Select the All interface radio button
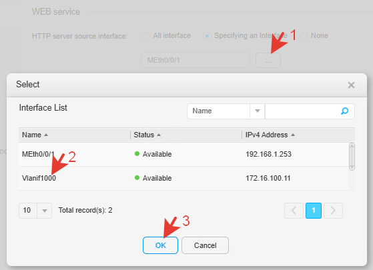 (x=145, y=36)
